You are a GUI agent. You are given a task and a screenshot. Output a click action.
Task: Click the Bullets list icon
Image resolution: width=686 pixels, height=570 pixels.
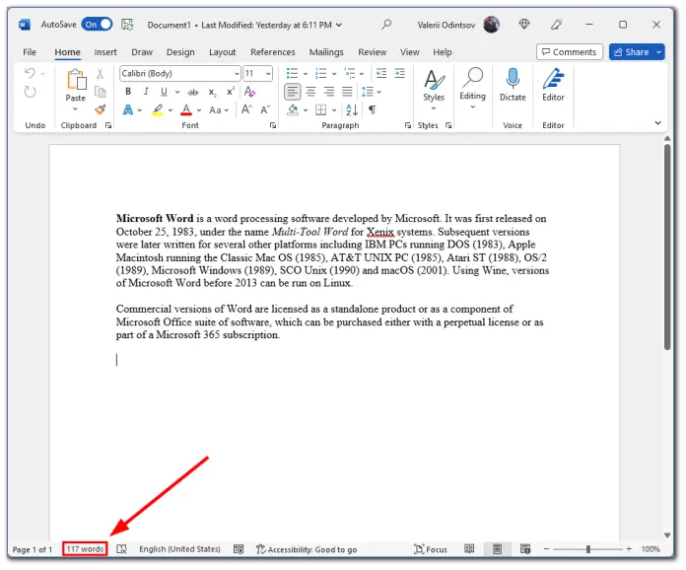pos(292,73)
